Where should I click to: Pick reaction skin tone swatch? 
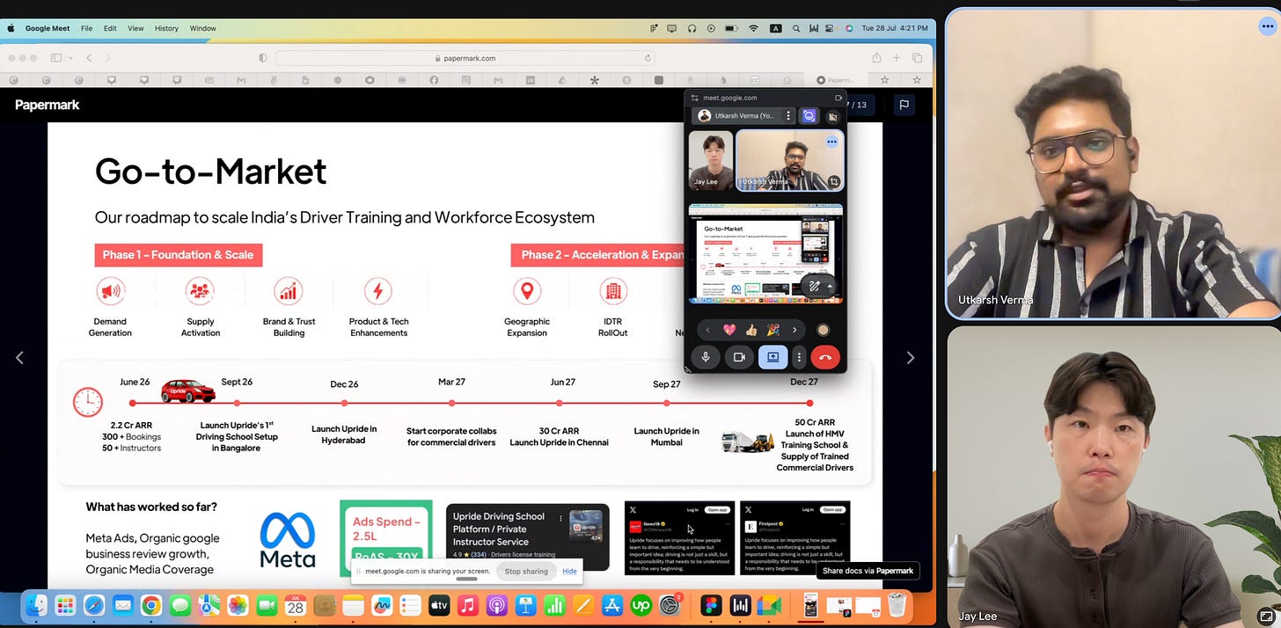click(x=823, y=330)
